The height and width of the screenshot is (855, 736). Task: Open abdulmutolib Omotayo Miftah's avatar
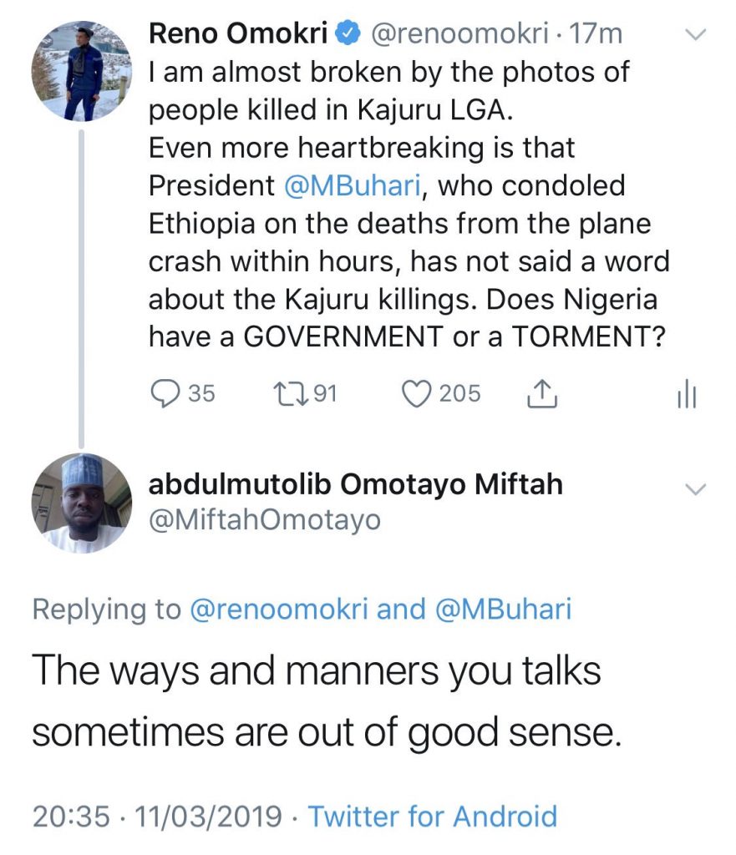(x=81, y=503)
